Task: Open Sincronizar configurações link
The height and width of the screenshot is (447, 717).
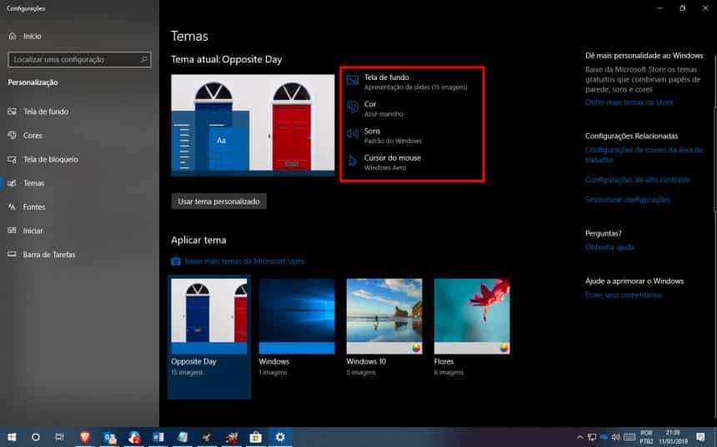Action: pos(628,200)
